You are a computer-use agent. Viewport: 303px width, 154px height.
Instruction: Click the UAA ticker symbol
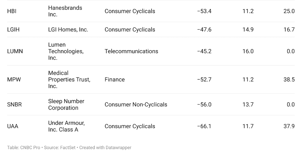(12, 126)
